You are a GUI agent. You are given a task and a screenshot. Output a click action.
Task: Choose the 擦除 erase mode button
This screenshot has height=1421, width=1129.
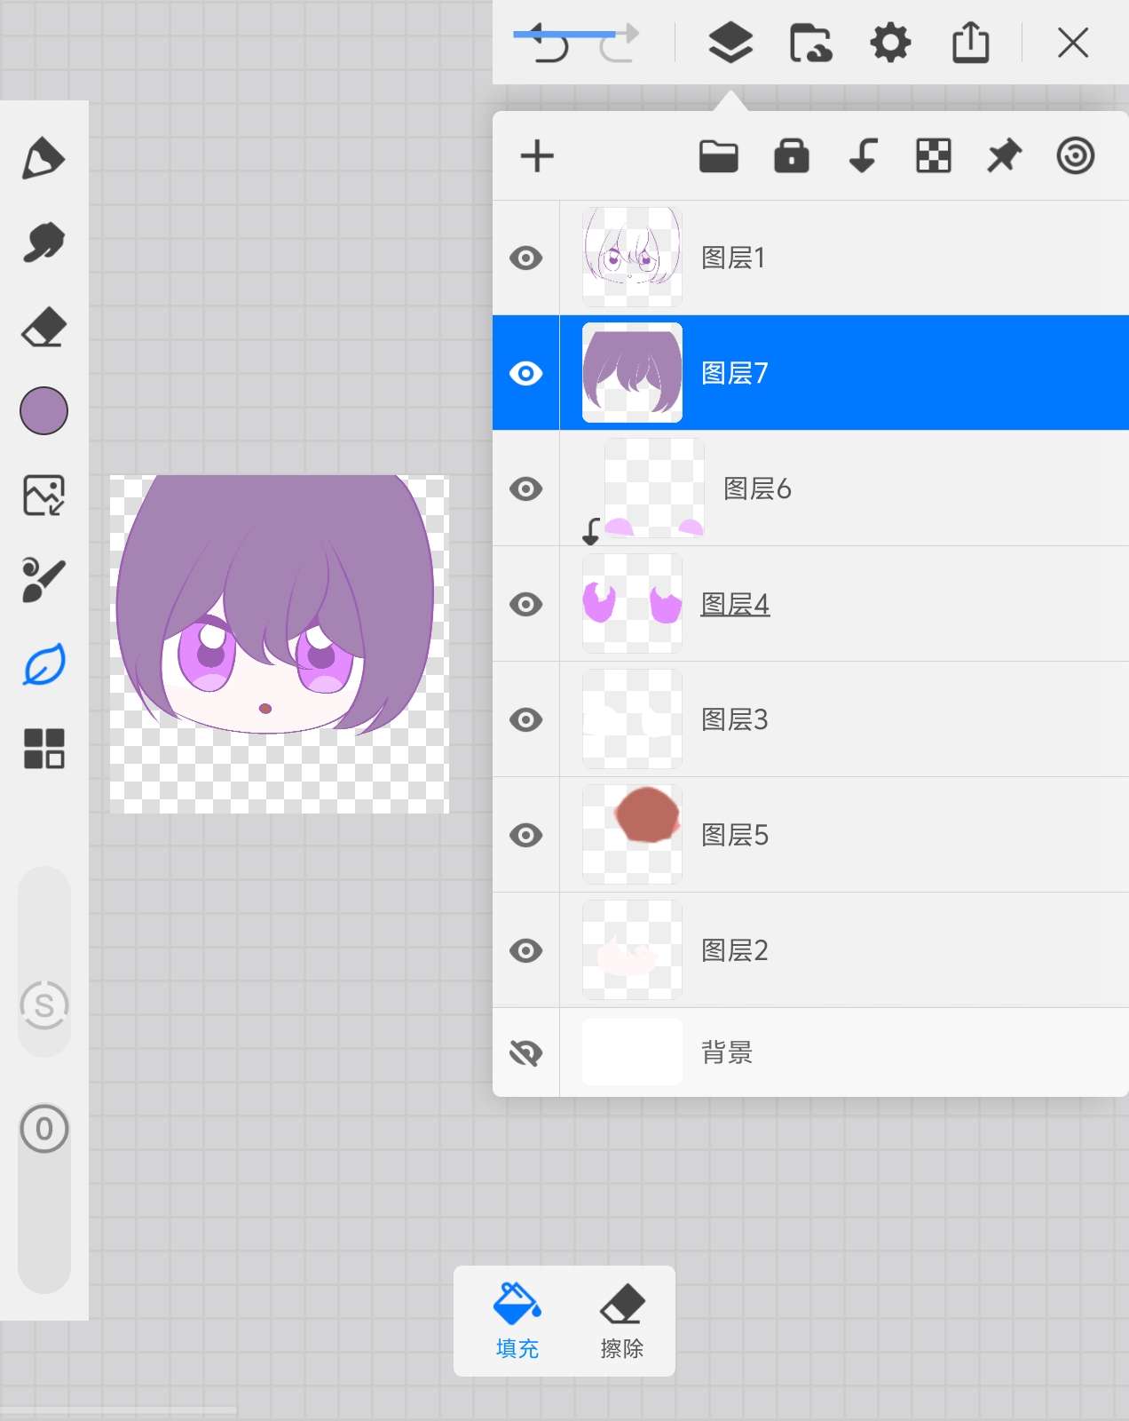point(621,1322)
